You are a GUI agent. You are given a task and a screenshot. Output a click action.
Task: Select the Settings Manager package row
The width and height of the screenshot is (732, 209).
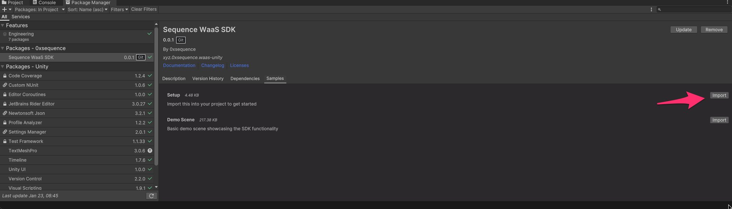pyautogui.click(x=77, y=132)
